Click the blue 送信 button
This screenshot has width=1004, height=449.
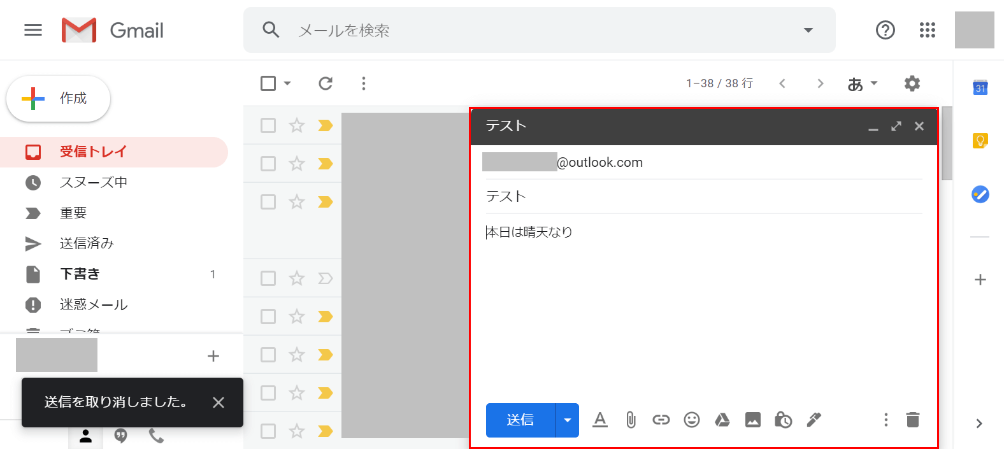tap(520, 420)
